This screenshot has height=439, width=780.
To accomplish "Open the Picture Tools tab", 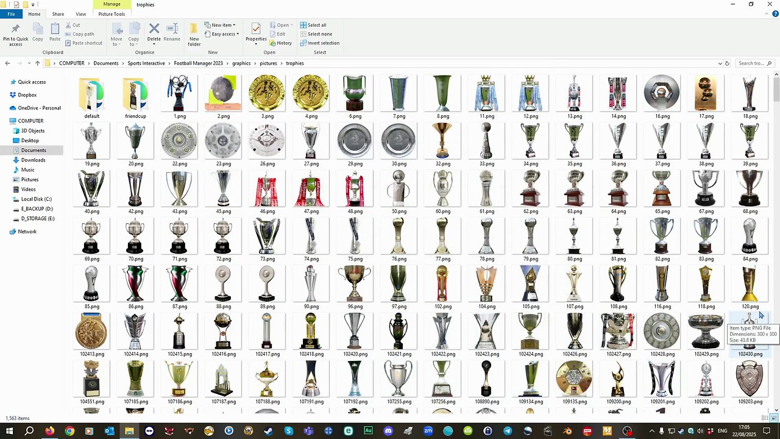I will click(x=112, y=14).
